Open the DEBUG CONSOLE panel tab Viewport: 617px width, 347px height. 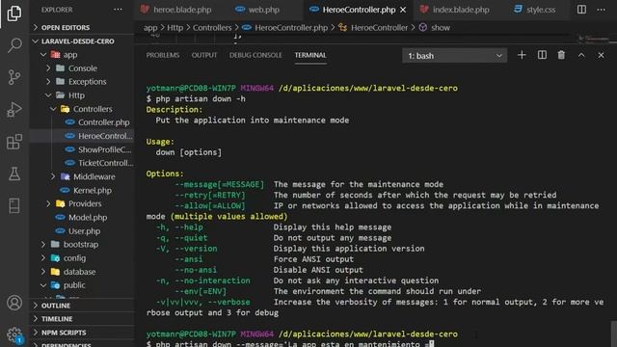tap(255, 55)
